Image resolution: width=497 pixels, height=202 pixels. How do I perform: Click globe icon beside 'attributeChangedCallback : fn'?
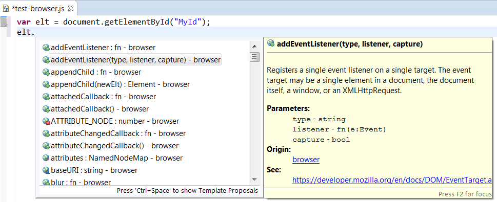(x=46, y=133)
